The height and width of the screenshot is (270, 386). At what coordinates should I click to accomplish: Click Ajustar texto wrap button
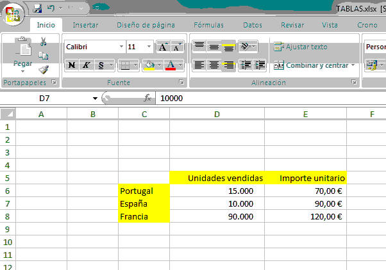[301, 47]
